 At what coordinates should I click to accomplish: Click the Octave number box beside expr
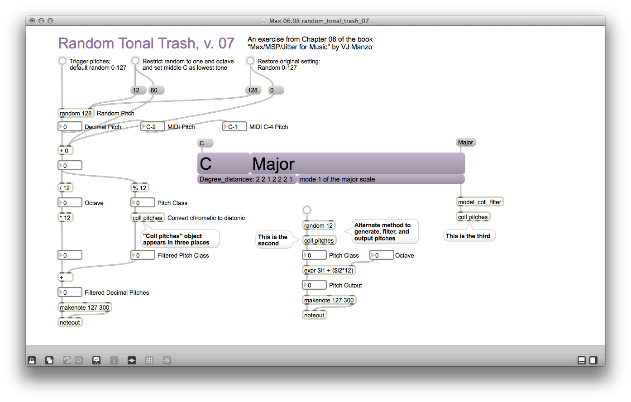382,255
